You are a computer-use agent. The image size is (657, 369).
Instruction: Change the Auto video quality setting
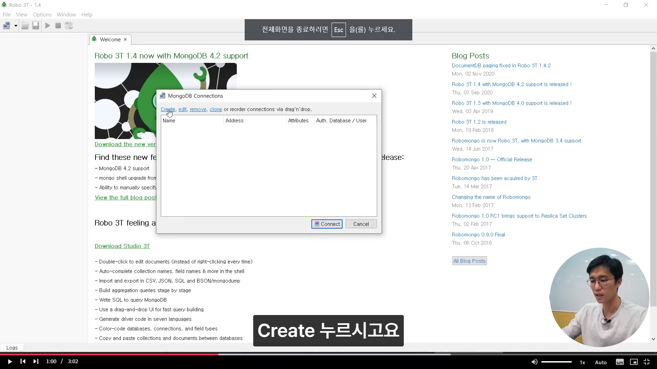tap(601, 362)
